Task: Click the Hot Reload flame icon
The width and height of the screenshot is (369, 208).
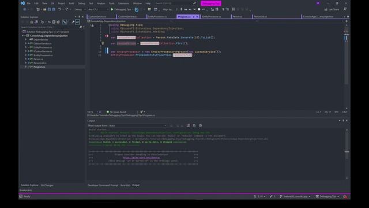Action: pyautogui.click(x=137, y=9)
